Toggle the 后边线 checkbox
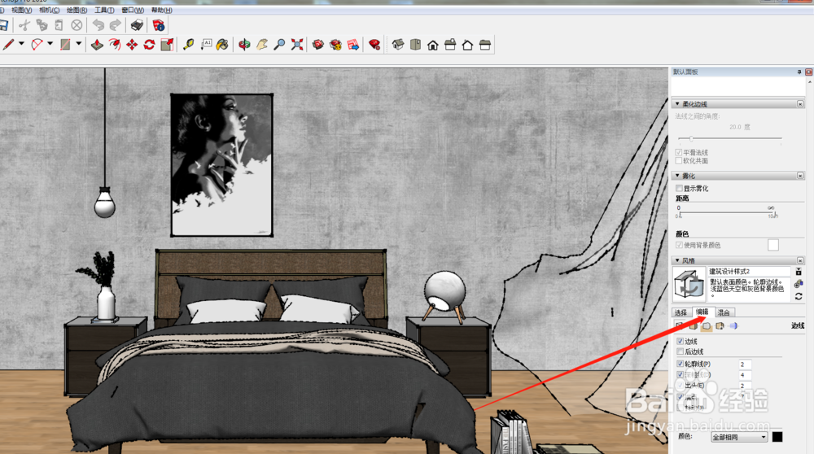Image resolution: width=814 pixels, height=454 pixels. [x=680, y=351]
